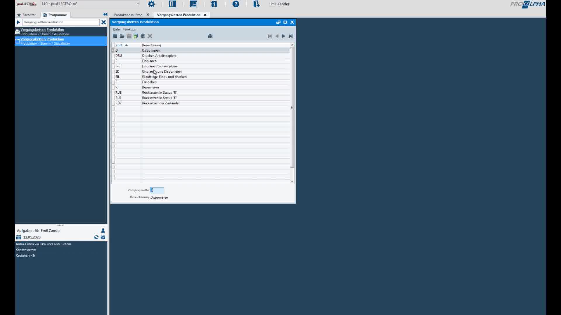
Task: Select the row Reservieren
Action: [x=201, y=87]
